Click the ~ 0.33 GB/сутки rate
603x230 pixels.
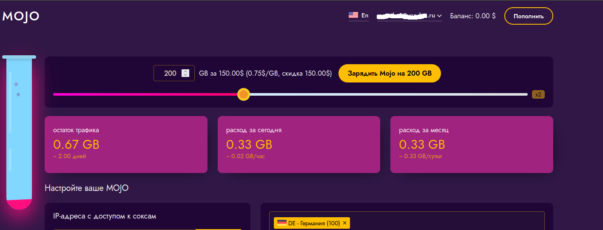click(x=420, y=156)
